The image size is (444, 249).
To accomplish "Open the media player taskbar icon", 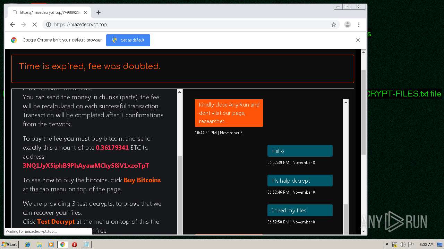I will 51,245.
